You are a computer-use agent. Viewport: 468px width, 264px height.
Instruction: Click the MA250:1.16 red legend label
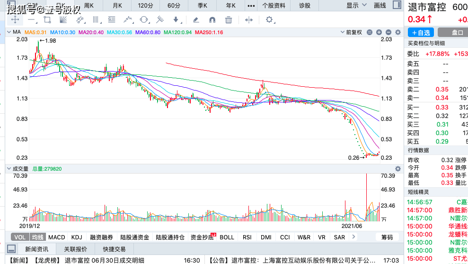[x=209, y=32]
